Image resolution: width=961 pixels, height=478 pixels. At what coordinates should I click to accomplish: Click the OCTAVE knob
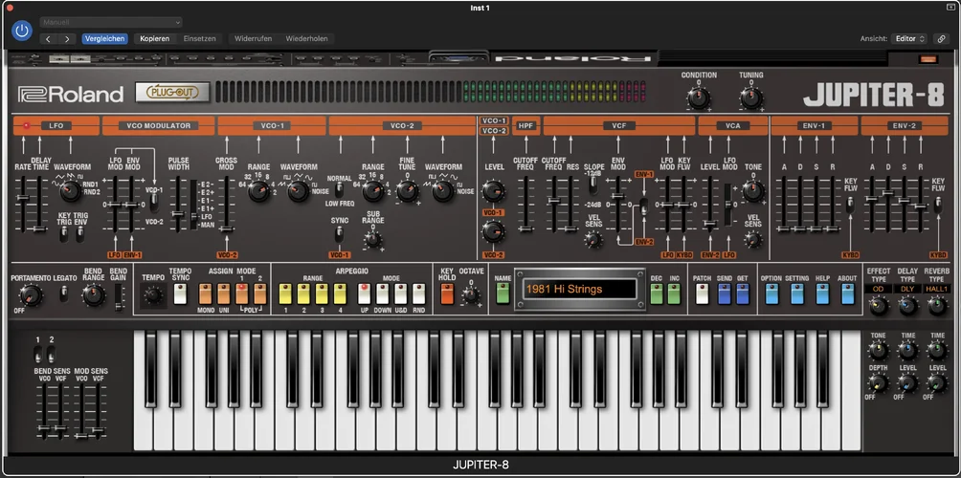tap(470, 294)
